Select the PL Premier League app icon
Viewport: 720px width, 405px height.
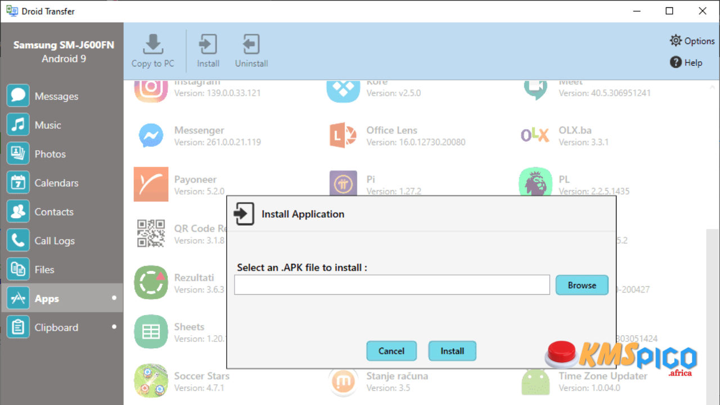point(535,182)
